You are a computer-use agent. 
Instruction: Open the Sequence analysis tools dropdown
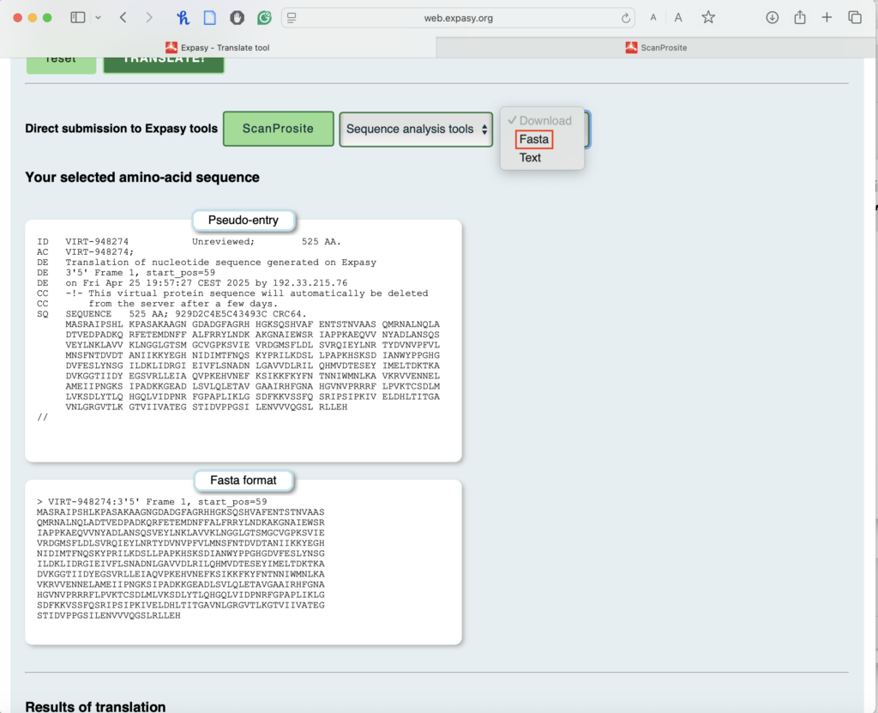417,130
